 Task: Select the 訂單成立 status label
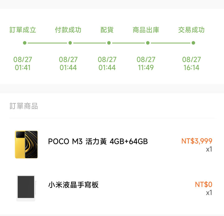pos(23,30)
